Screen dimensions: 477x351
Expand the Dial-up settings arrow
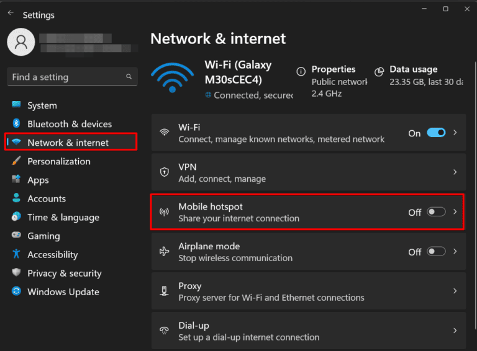point(455,331)
